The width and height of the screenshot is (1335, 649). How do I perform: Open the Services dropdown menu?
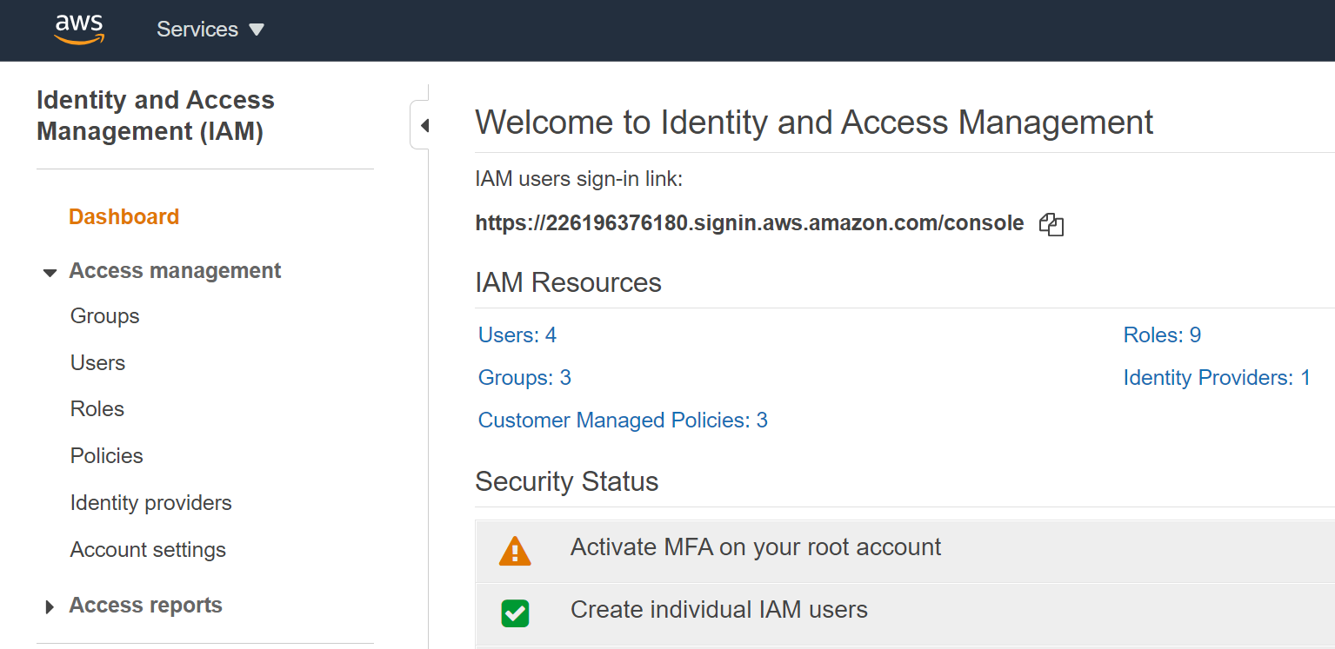[x=210, y=30]
